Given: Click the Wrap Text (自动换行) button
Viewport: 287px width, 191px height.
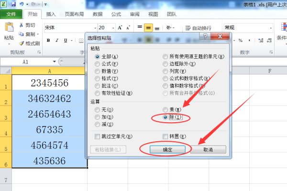Looking at the screenshot, I should [x=198, y=28].
